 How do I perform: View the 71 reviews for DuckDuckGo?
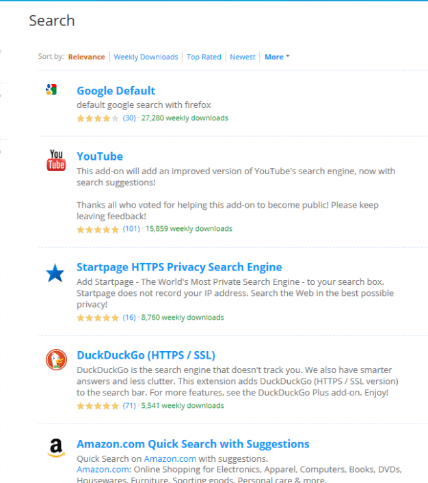pyautogui.click(x=129, y=405)
